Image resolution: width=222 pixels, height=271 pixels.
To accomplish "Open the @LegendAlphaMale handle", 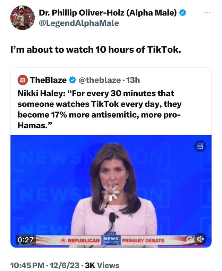I will click(79, 23).
